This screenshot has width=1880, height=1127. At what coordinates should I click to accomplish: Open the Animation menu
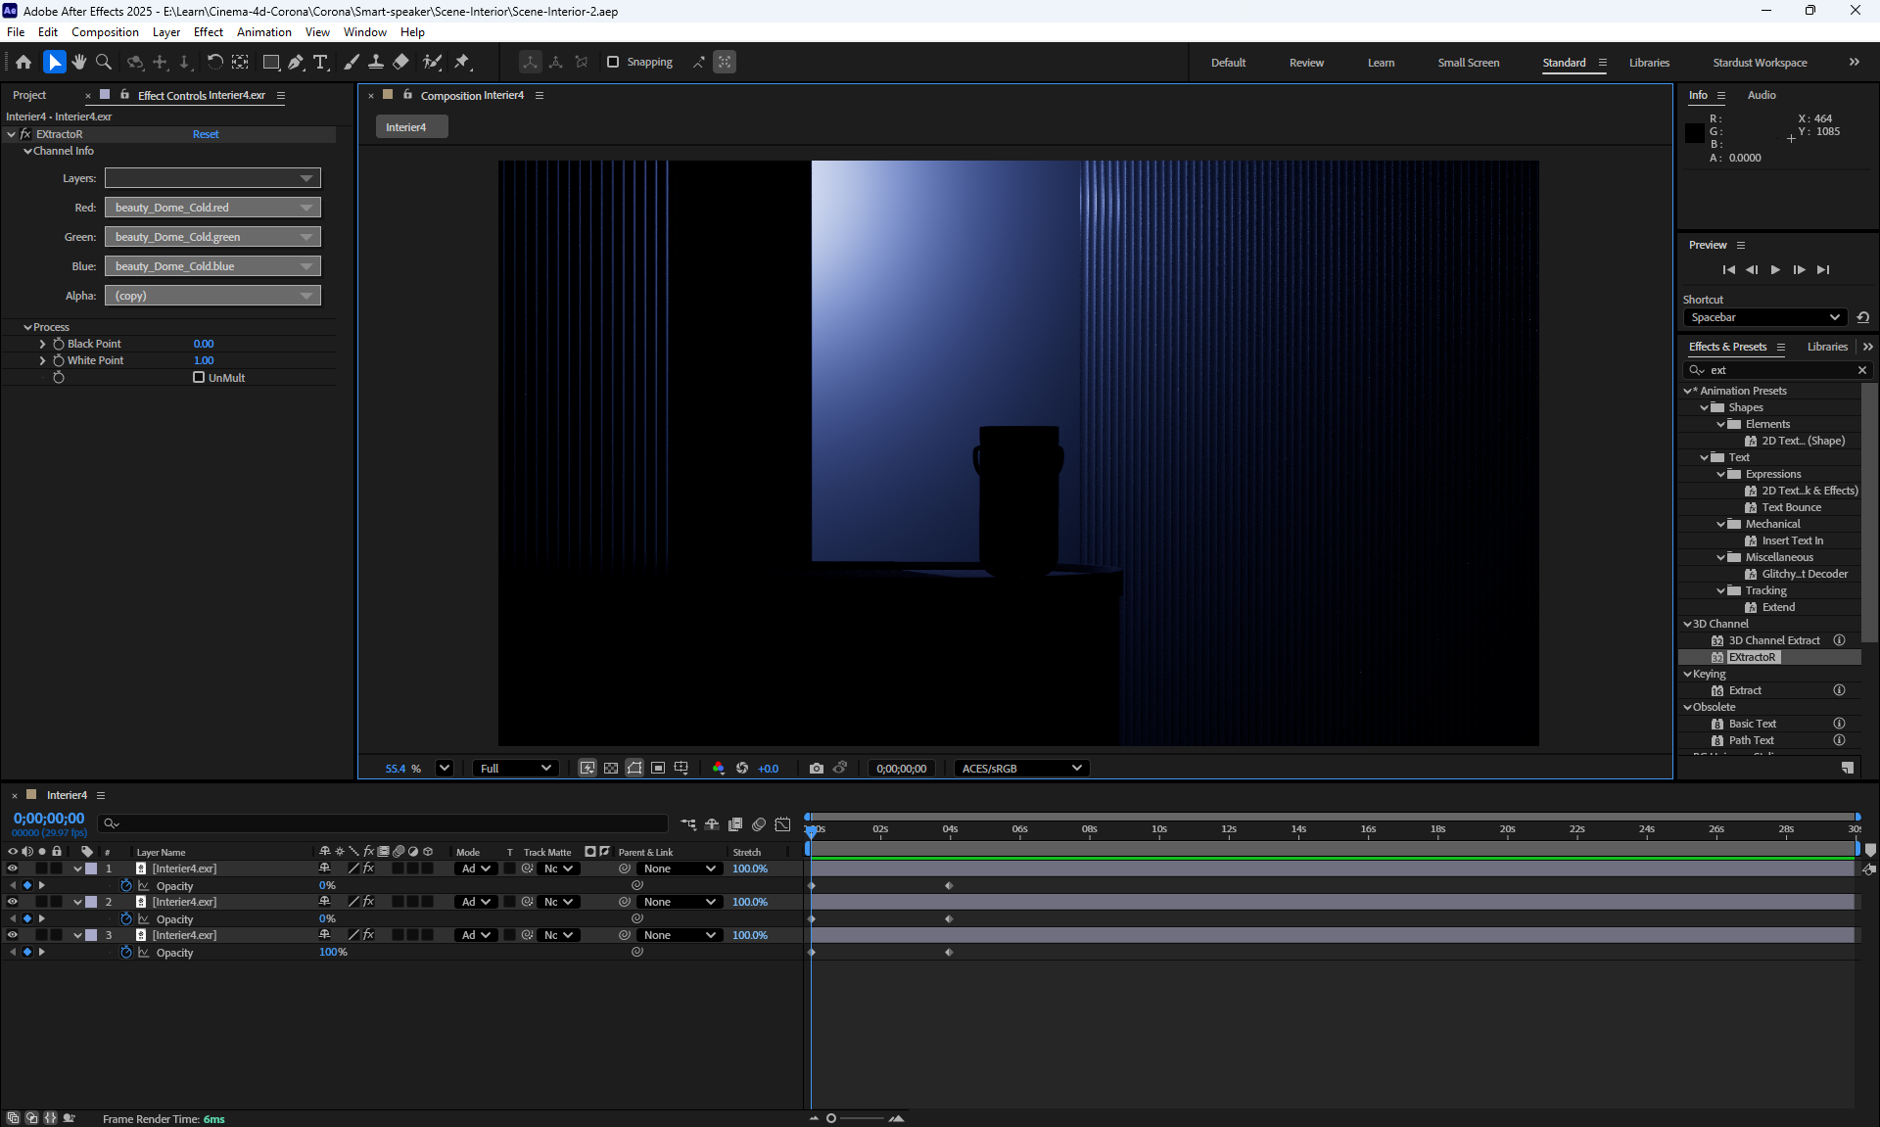[x=263, y=32]
